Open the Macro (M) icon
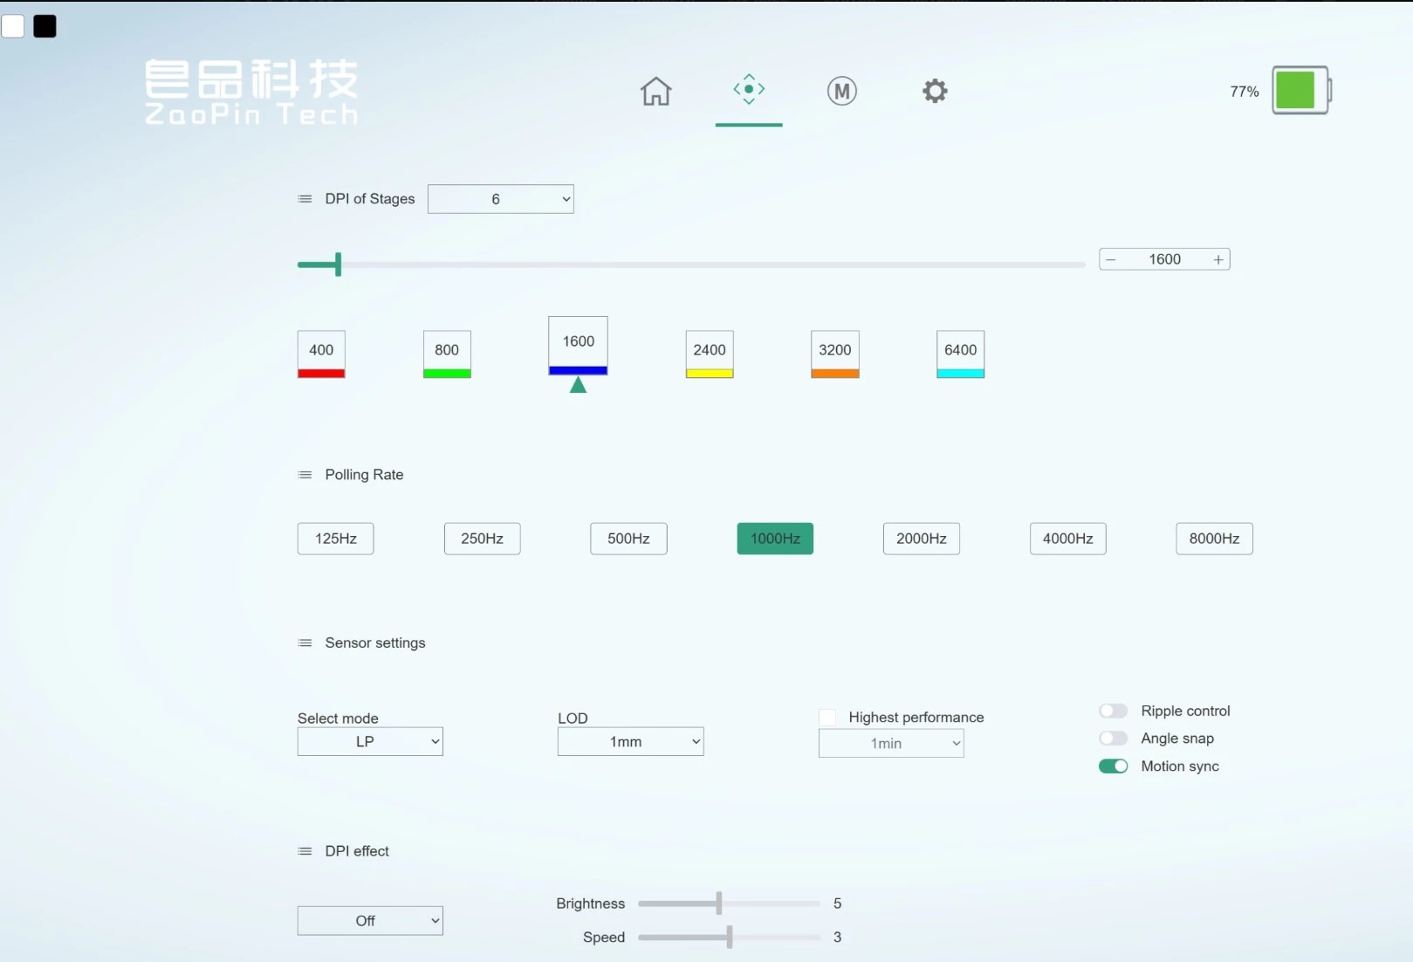 click(x=841, y=91)
